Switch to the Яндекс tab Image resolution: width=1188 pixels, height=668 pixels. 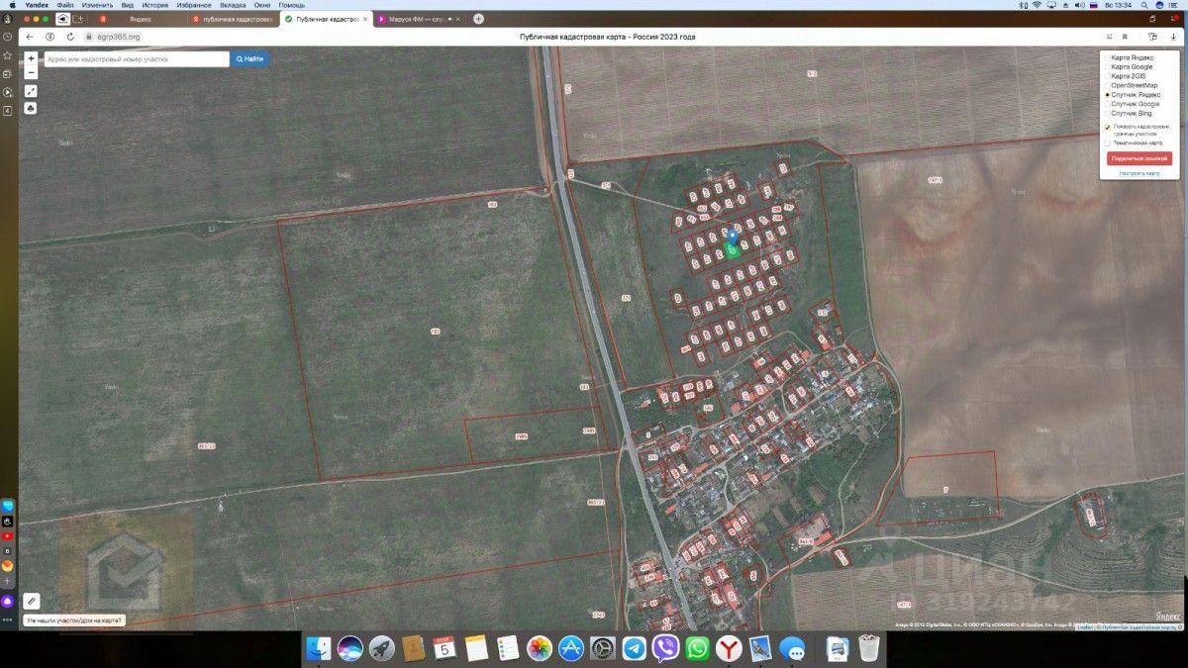[x=138, y=19]
